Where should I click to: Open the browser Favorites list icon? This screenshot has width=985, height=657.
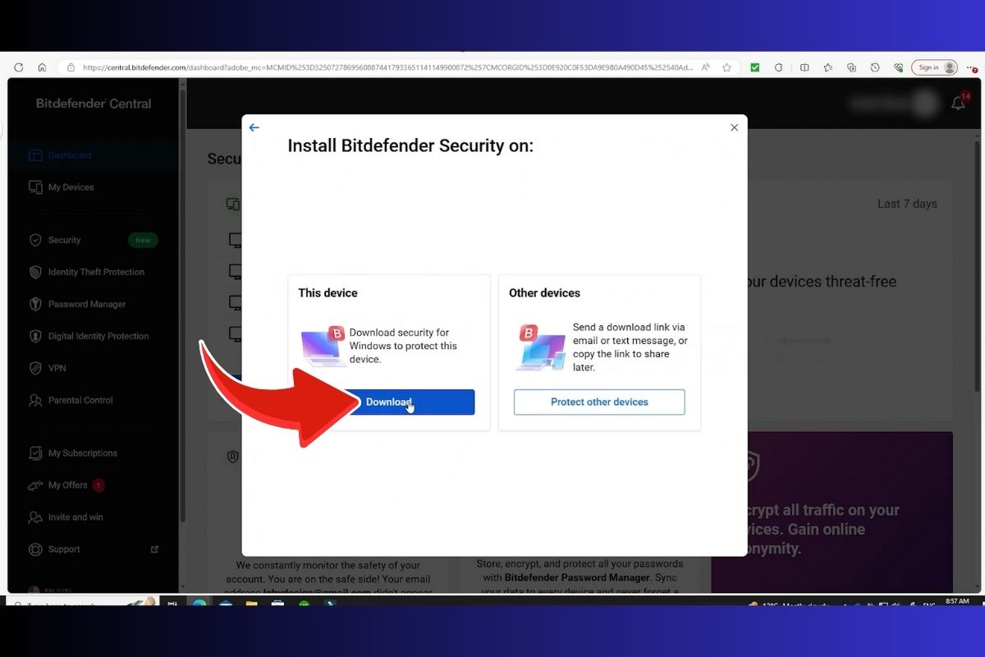[828, 67]
